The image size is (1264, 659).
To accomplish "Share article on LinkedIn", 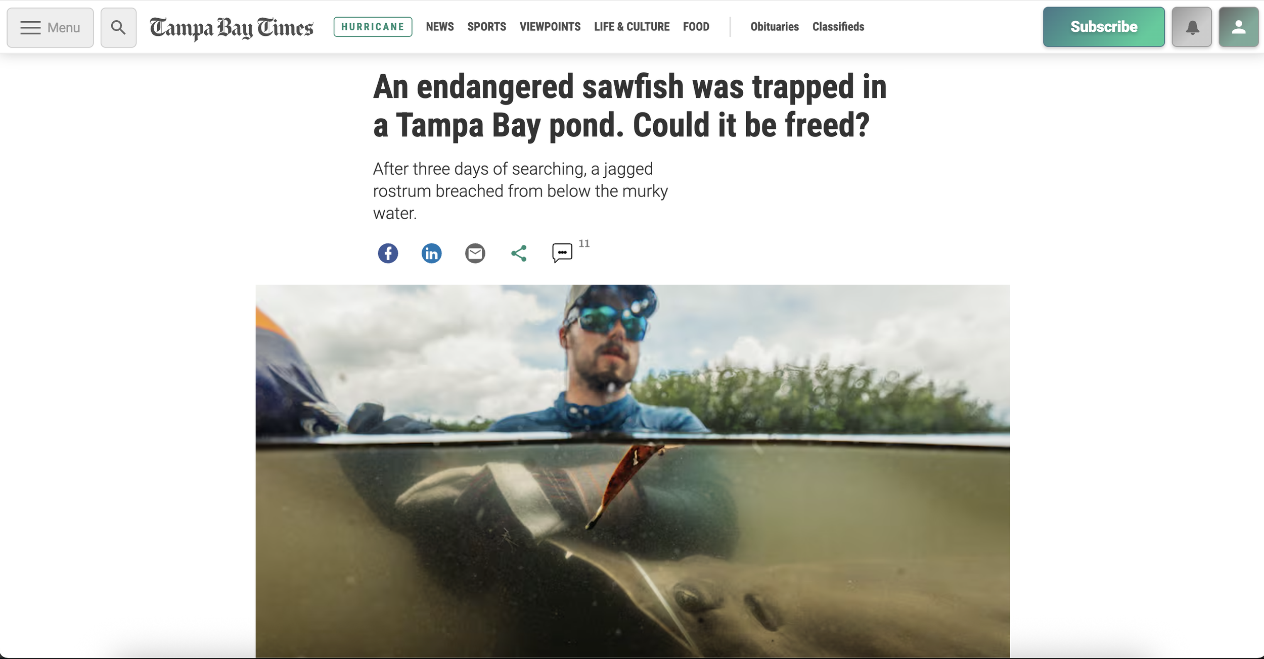I will point(431,253).
